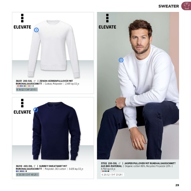Click the Elevate logo above the Zenon pullover

point(22,21)
